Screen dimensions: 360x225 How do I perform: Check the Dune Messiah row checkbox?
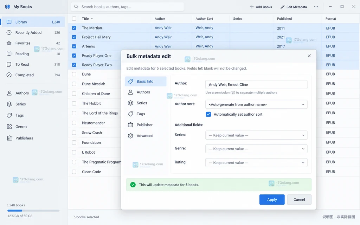pos(74,84)
